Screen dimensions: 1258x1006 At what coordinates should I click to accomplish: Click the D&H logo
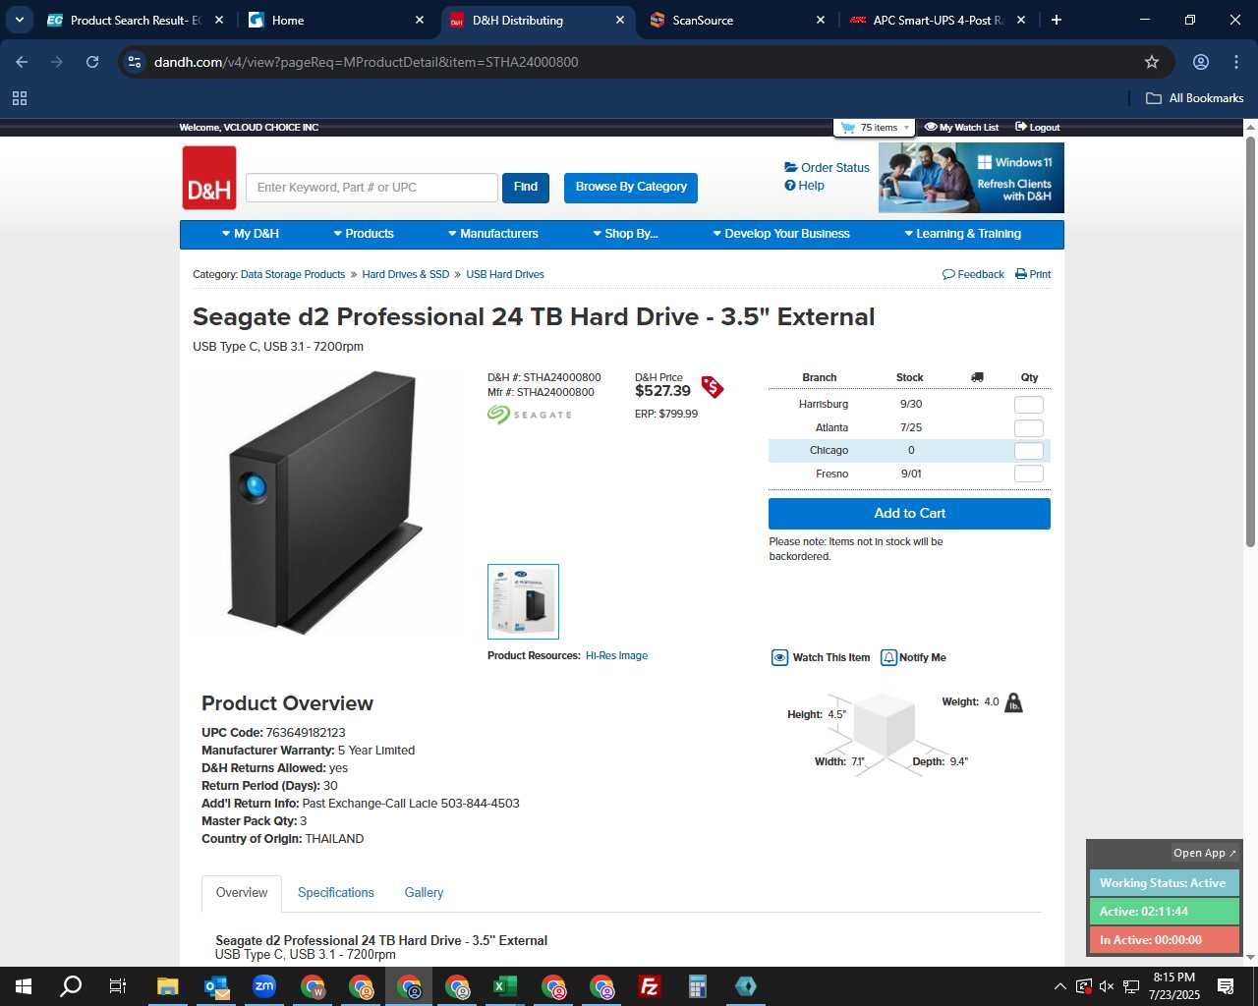[209, 178]
